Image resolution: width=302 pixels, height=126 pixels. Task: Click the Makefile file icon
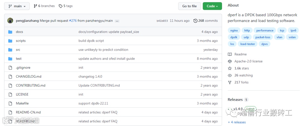click(10, 103)
